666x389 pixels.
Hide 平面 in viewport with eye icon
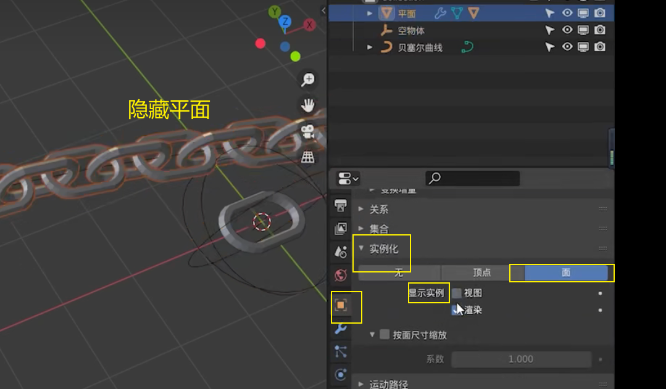point(567,13)
